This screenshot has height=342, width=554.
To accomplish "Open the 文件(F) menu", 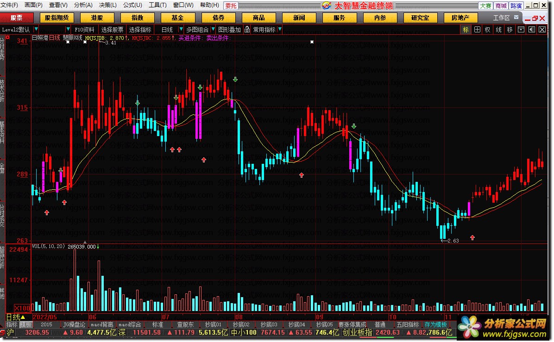I will 9,5.
